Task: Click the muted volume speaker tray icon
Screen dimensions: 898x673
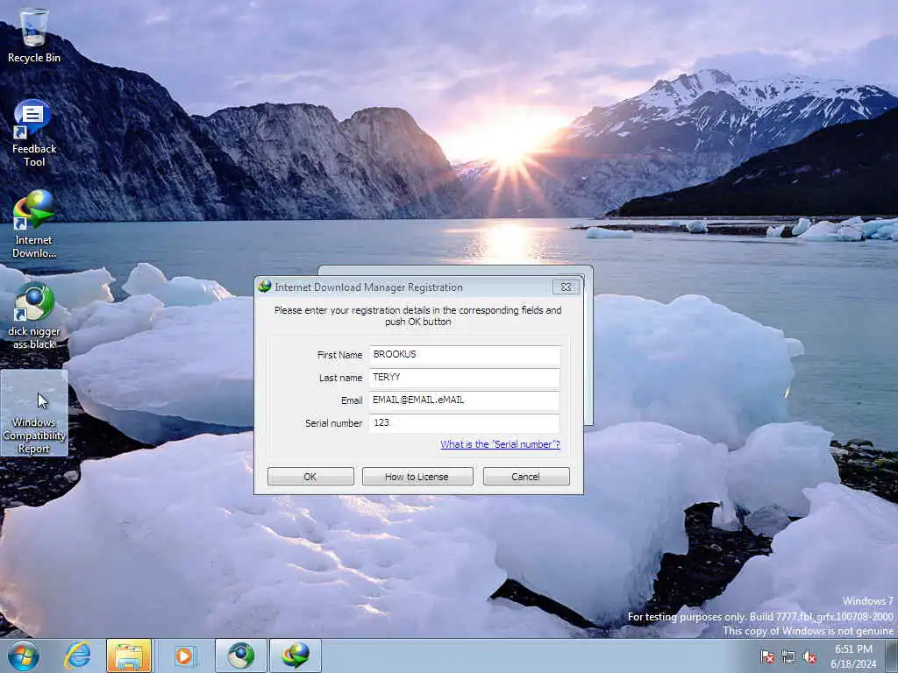Action: point(809,657)
